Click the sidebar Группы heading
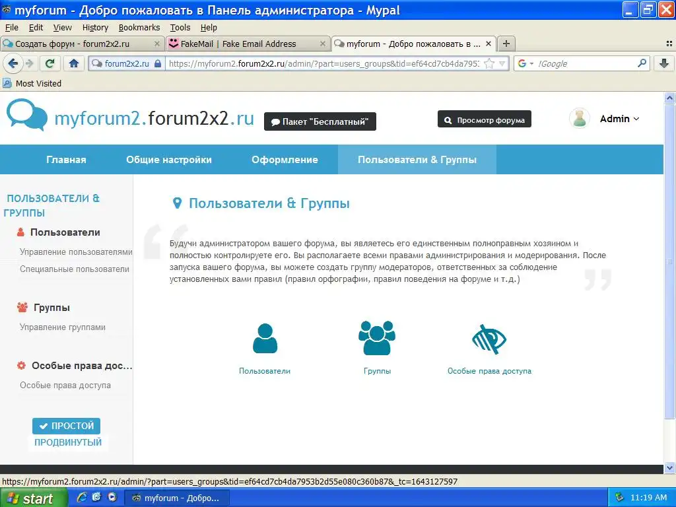Image resolution: width=676 pixels, height=507 pixels. pos(51,308)
